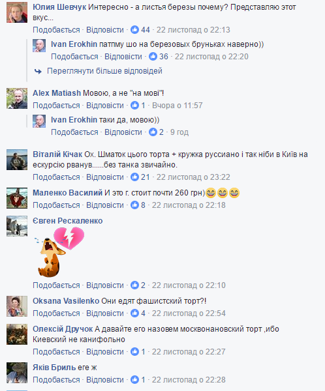Click the broken heart fox sticker
The height and width of the screenshot is (391, 325).
[60, 252]
